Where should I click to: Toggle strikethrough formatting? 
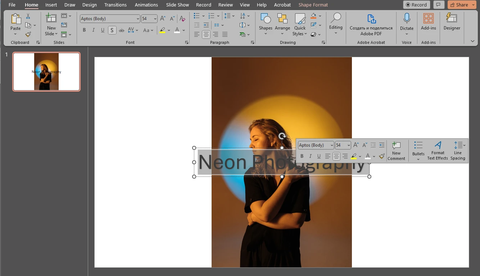click(x=122, y=30)
